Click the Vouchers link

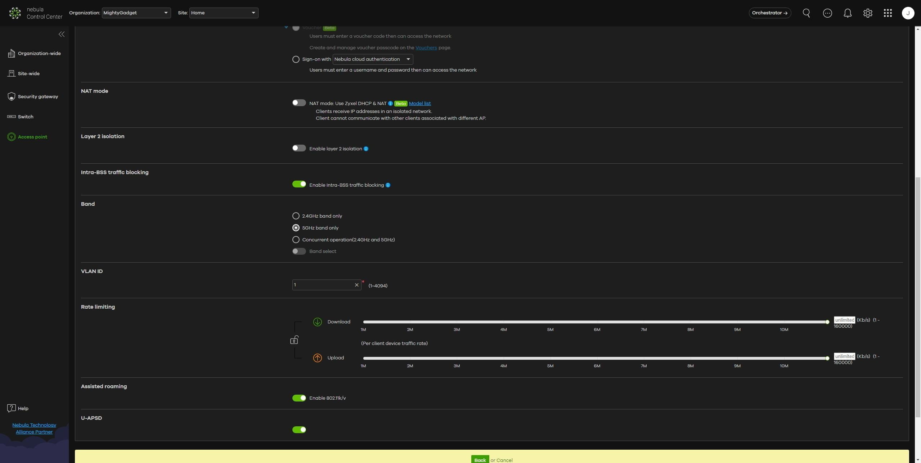[x=426, y=47]
